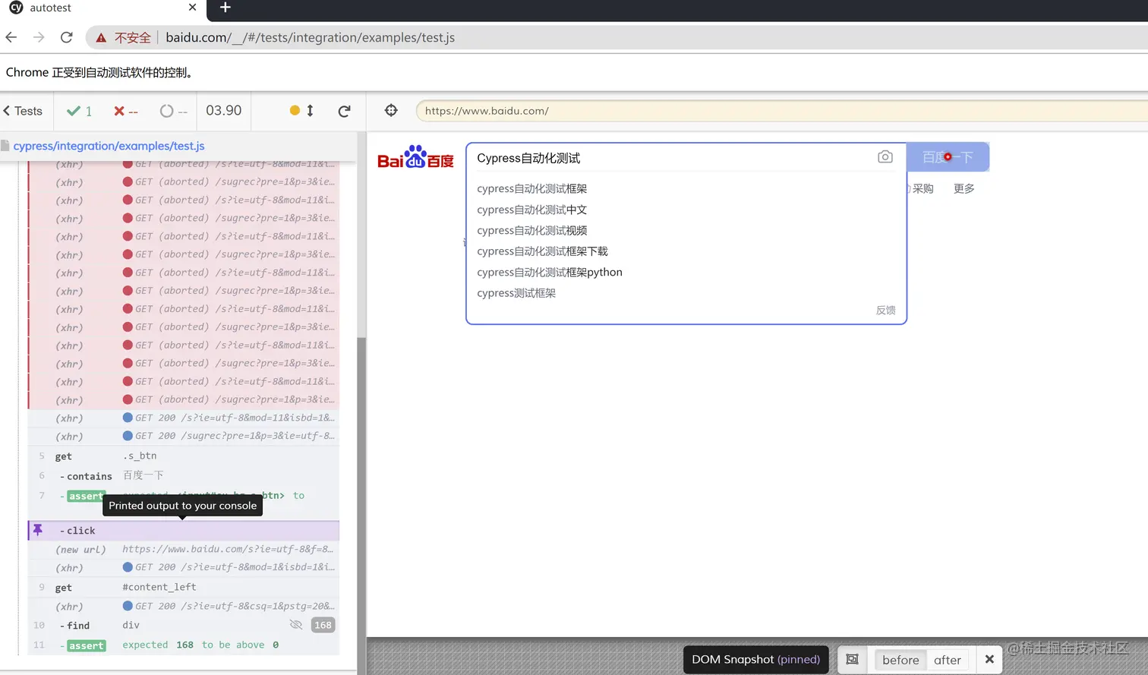Click the insecure site warning icon
The height and width of the screenshot is (675, 1148).
(x=100, y=37)
